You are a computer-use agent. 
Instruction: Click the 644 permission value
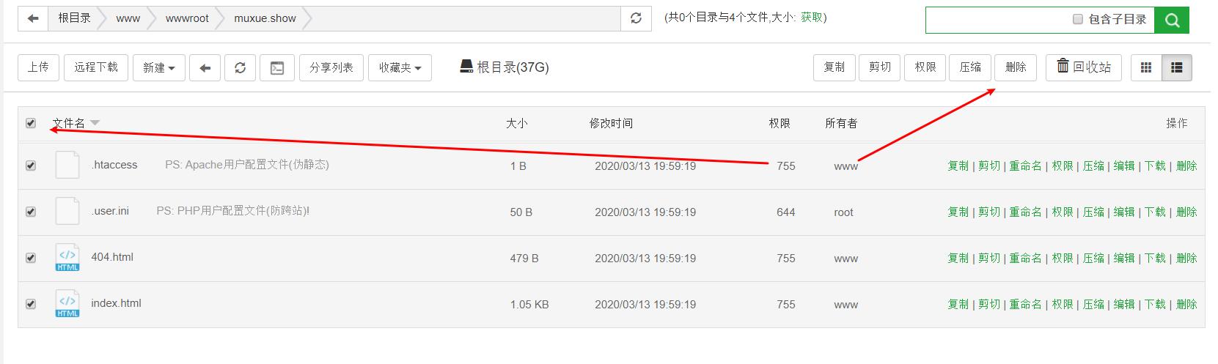point(786,212)
